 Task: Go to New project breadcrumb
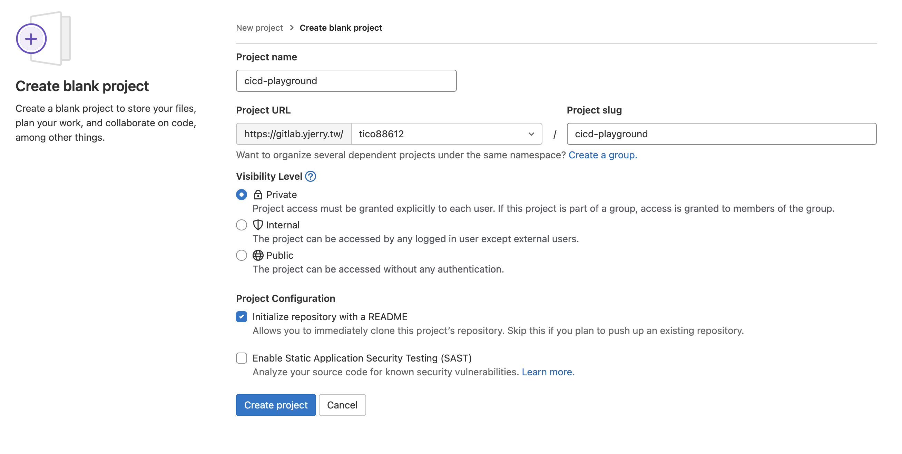coord(259,28)
